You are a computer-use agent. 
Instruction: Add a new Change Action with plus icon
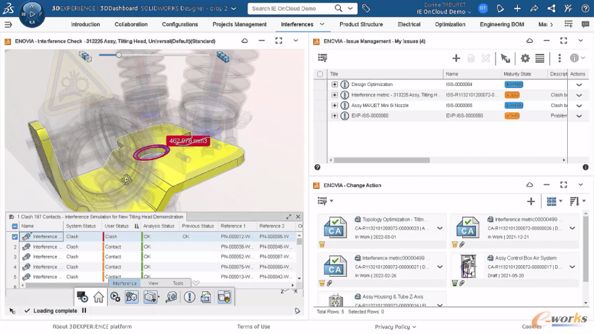tap(531, 201)
